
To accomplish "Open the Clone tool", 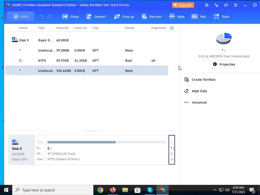I will click(70, 17).
